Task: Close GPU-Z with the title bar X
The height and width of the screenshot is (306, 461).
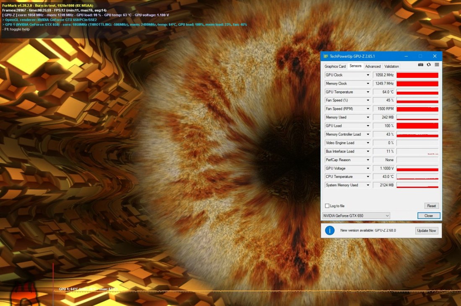Action: (435, 56)
